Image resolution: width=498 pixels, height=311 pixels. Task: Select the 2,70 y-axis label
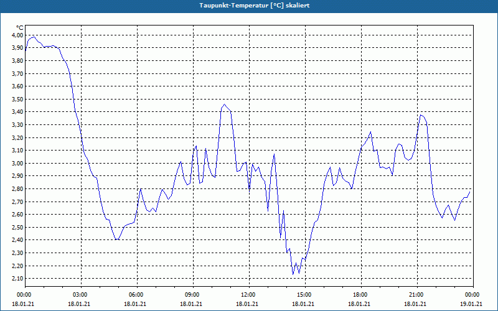[18, 202]
